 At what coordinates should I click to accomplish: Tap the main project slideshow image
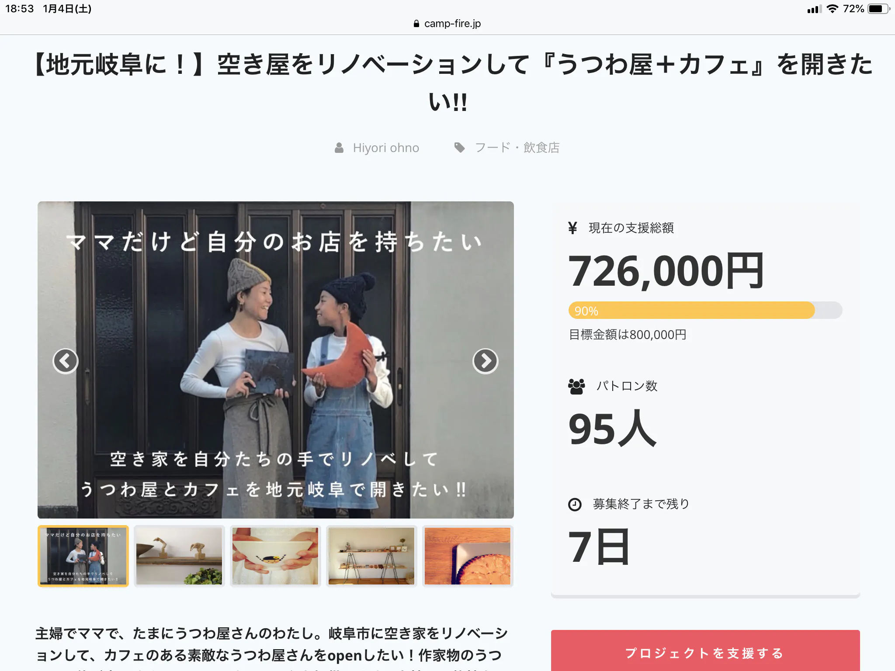click(276, 360)
